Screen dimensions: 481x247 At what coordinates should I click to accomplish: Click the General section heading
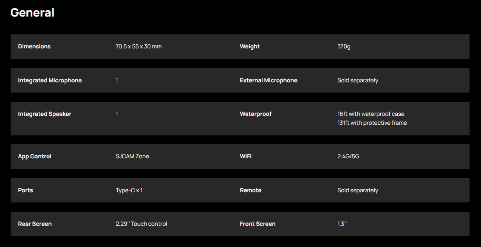[32, 13]
